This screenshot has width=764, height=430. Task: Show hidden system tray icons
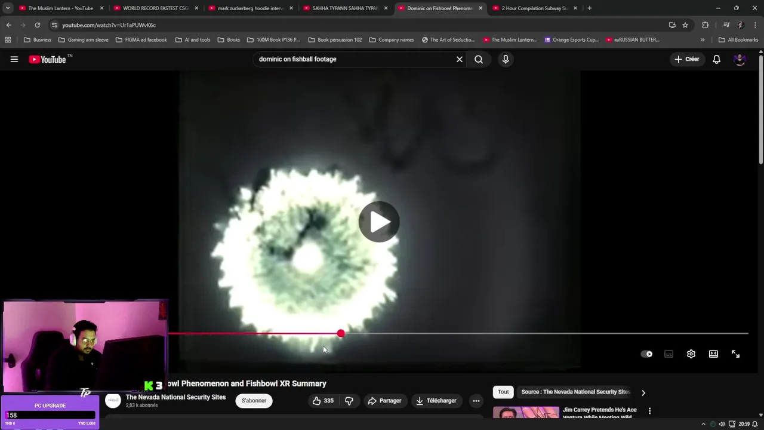click(x=703, y=424)
